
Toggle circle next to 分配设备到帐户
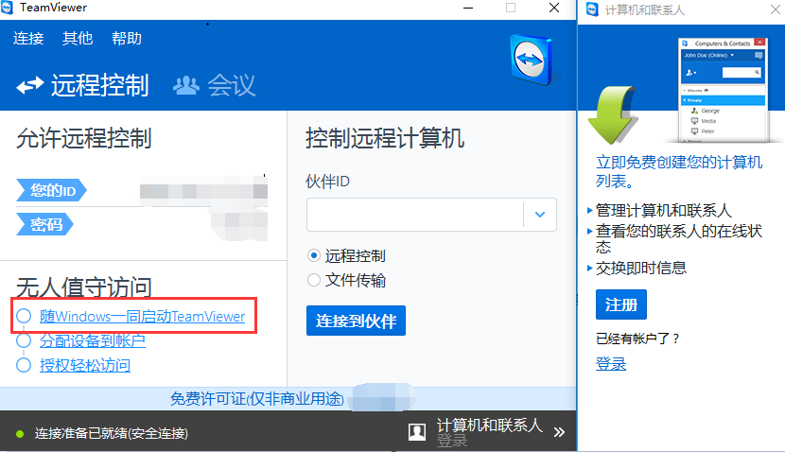pos(24,340)
